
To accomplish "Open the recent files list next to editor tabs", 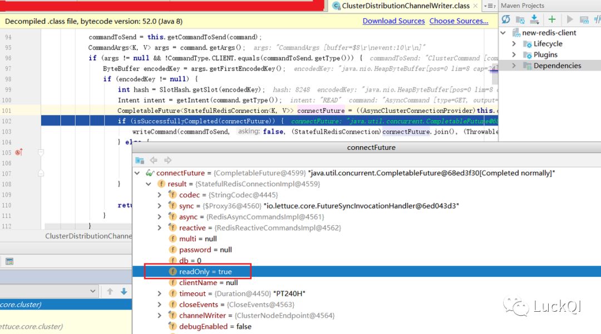I will coord(490,6).
